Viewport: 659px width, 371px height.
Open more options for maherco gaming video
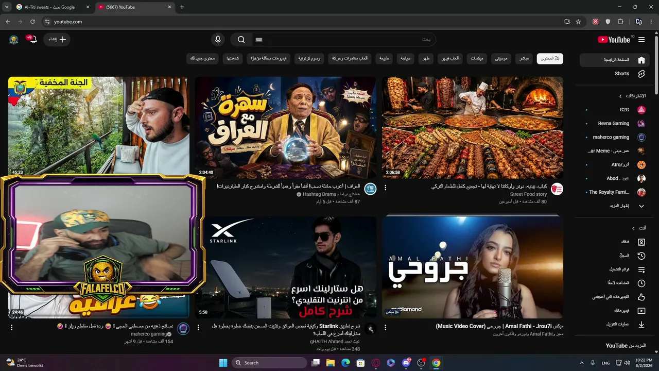pyautogui.click(x=11, y=328)
